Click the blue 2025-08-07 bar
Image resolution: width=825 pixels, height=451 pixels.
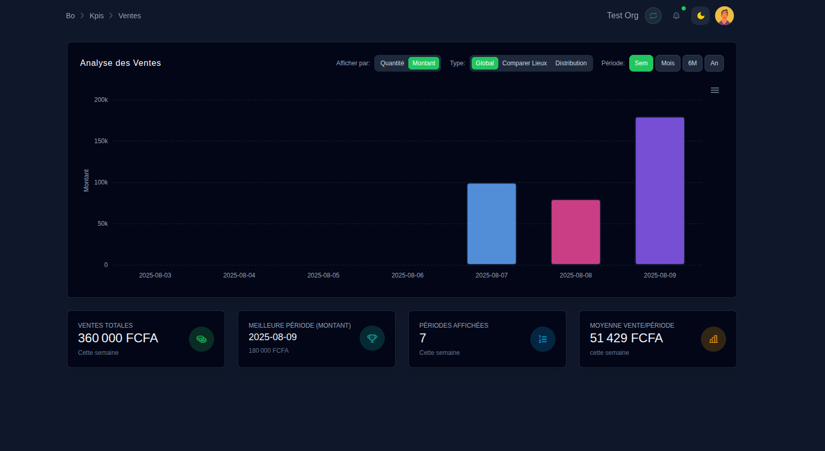point(492,224)
